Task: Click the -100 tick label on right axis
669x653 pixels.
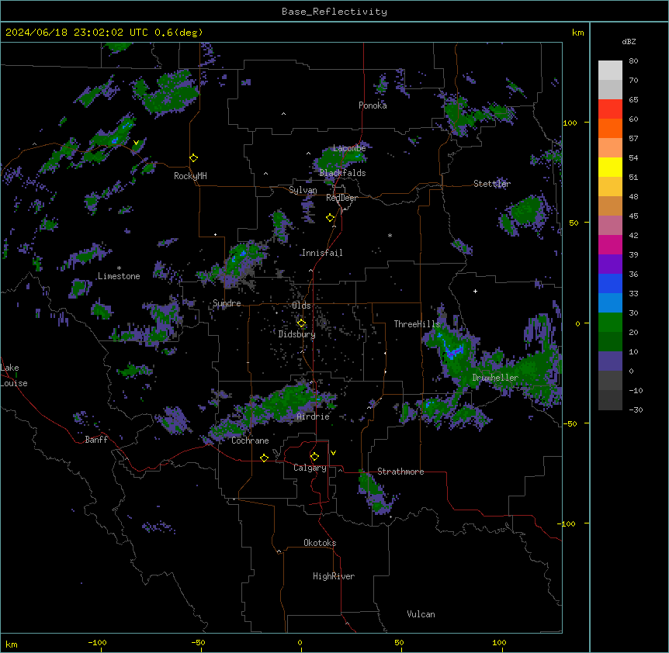Action: (567, 523)
